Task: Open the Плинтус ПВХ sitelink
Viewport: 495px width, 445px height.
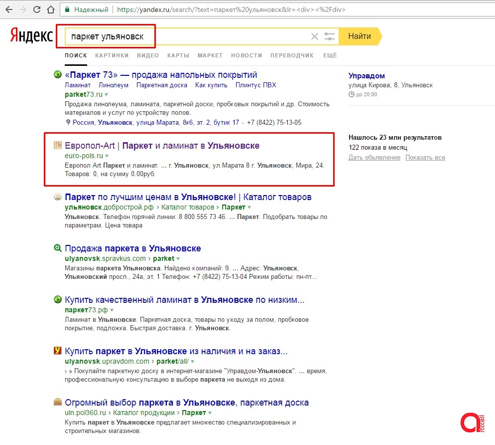Action: 255,85
